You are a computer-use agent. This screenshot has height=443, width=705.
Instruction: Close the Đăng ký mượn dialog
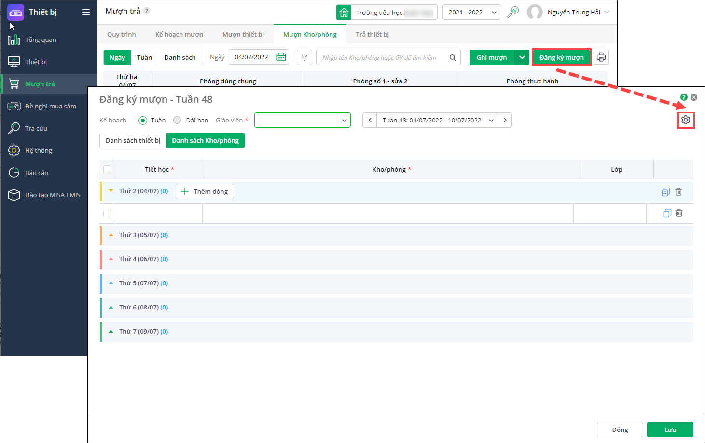pyautogui.click(x=694, y=97)
